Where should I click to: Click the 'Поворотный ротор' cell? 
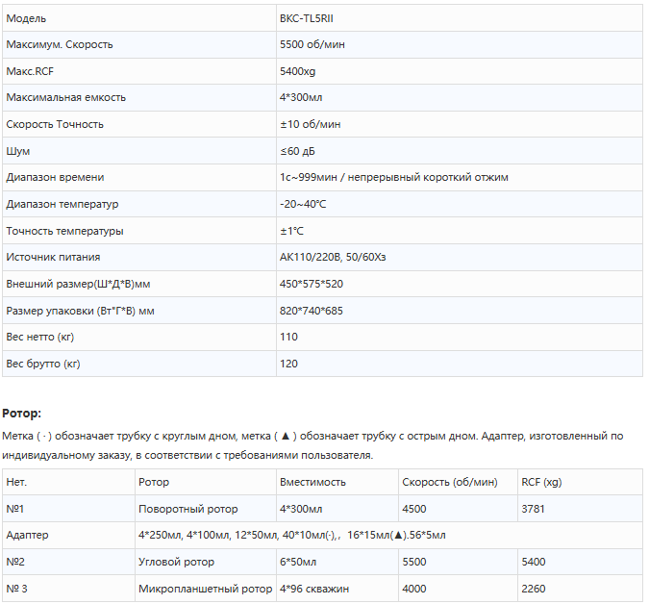pos(188,509)
